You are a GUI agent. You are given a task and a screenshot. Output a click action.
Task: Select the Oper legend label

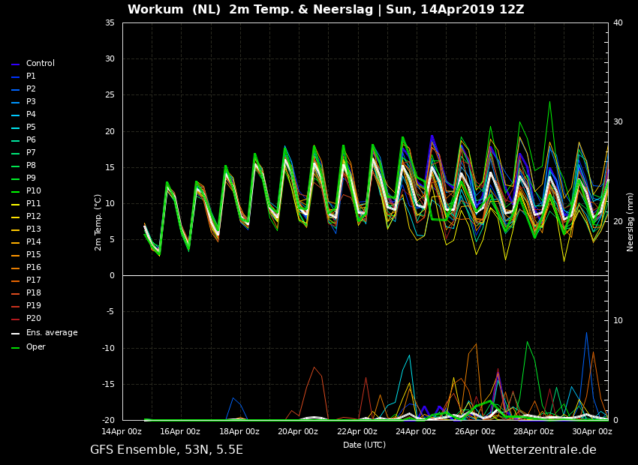[x=35, y=347]
